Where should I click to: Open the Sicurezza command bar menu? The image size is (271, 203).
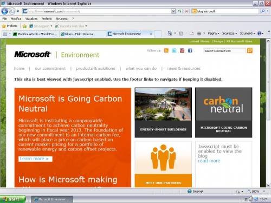click(x=229, y=34)
